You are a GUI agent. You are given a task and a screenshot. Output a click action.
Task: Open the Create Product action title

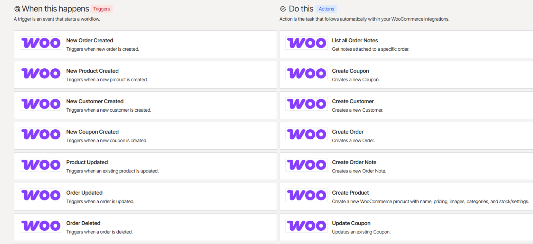click(x=350, y=192)
